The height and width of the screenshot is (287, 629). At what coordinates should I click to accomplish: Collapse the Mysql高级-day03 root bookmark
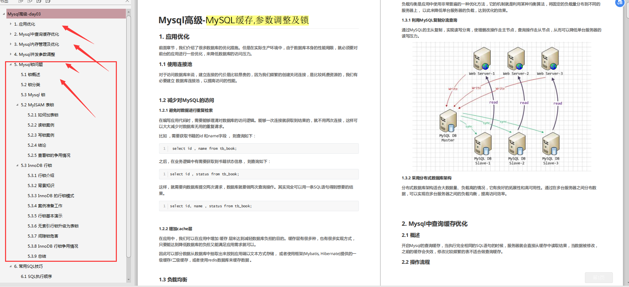[4, 14]
